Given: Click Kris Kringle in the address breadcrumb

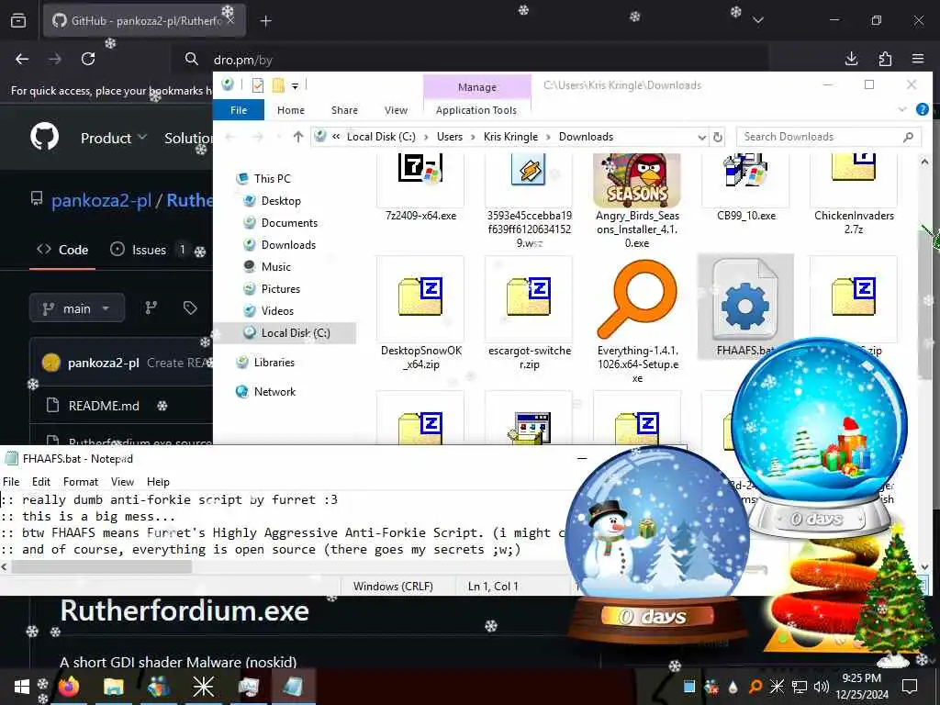Looking at the screenshot, I should [510, 137].
